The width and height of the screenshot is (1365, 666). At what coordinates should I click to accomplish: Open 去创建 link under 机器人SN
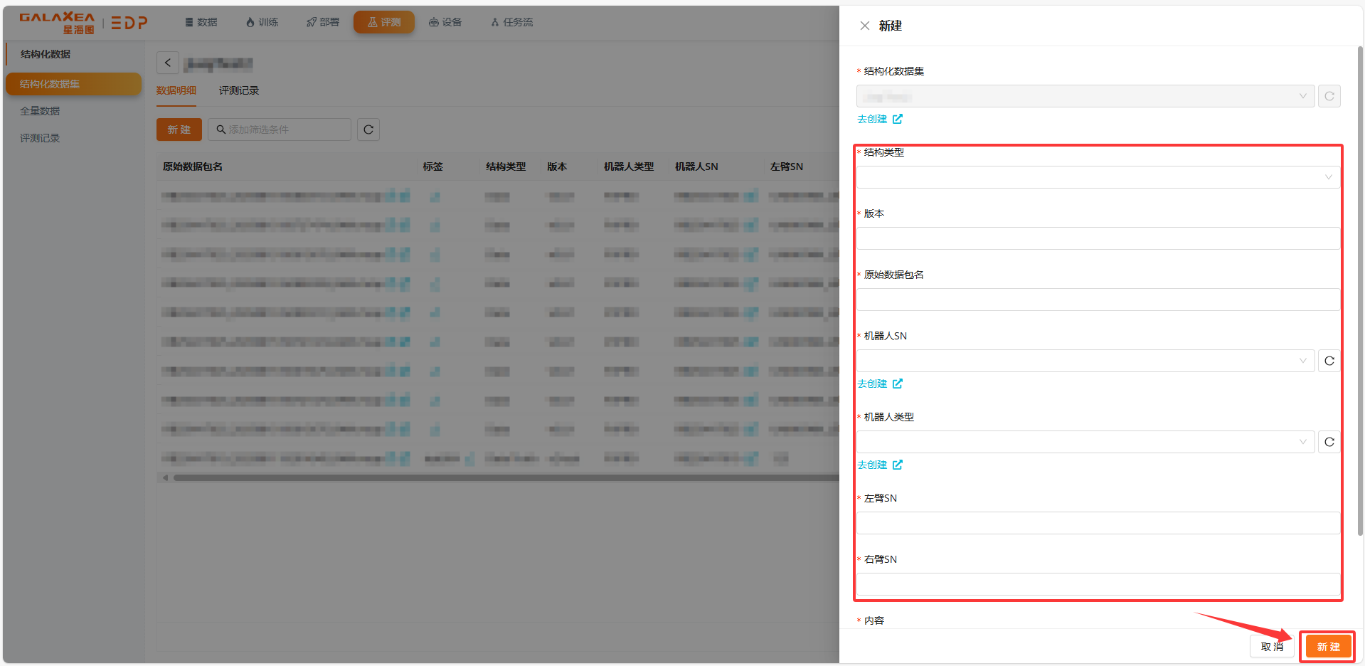click(x=879, y=384)
